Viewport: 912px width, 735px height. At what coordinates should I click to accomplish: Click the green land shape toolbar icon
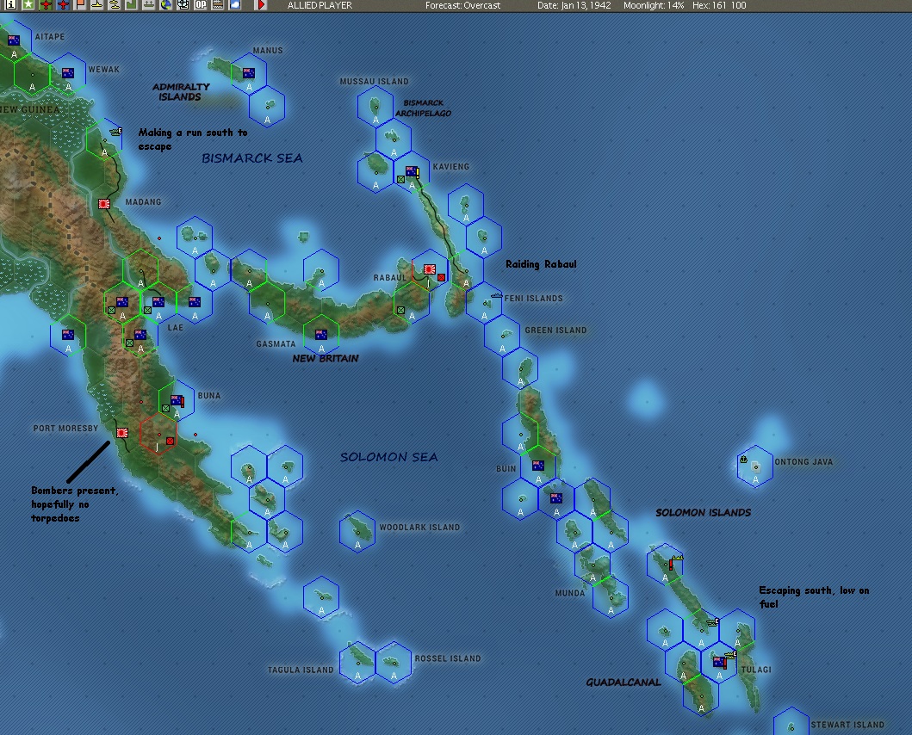132,4
